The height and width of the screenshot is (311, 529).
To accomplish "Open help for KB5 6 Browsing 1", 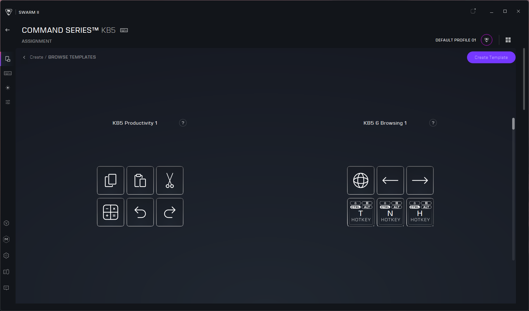I will [x=433, y=123].
